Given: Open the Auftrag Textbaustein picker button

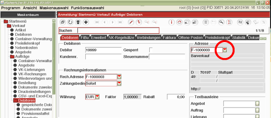Looking at the screenshot, I should (257, 110).
